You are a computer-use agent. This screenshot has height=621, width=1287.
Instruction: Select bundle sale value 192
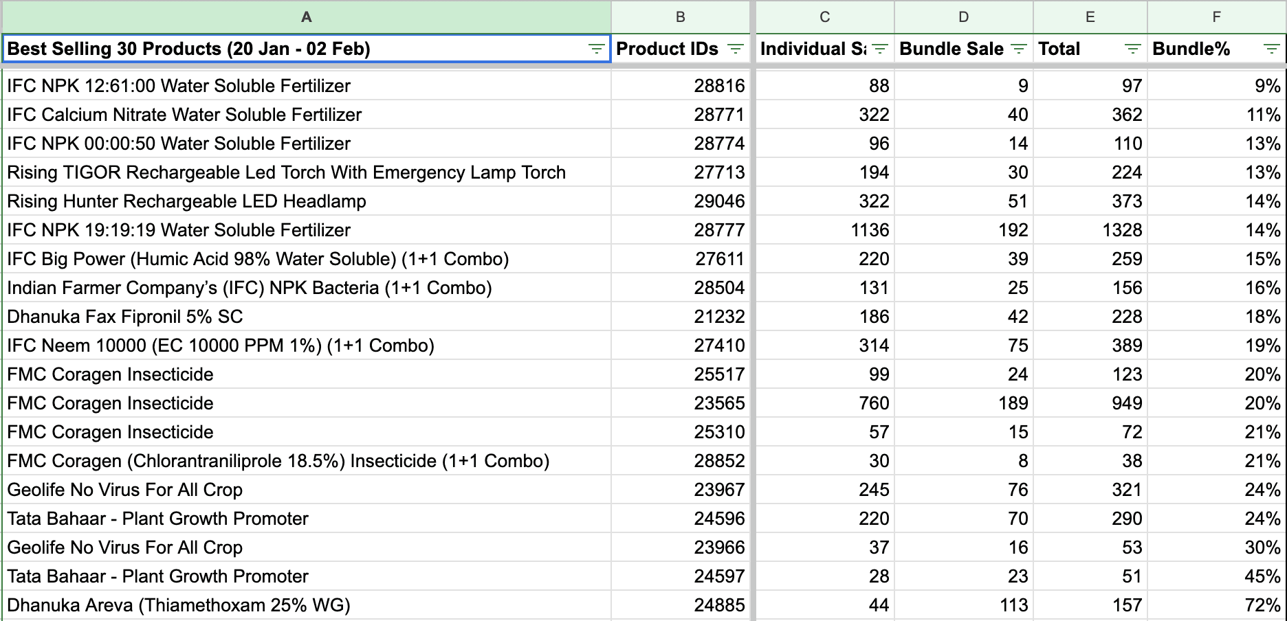pos(964,230)
